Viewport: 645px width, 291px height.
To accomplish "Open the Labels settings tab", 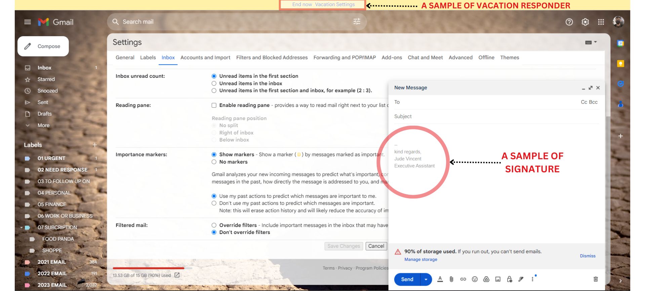I will (x=148, y=58).
